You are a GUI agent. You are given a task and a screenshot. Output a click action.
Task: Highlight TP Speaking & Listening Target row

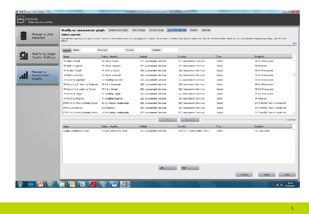pos(177,89)
